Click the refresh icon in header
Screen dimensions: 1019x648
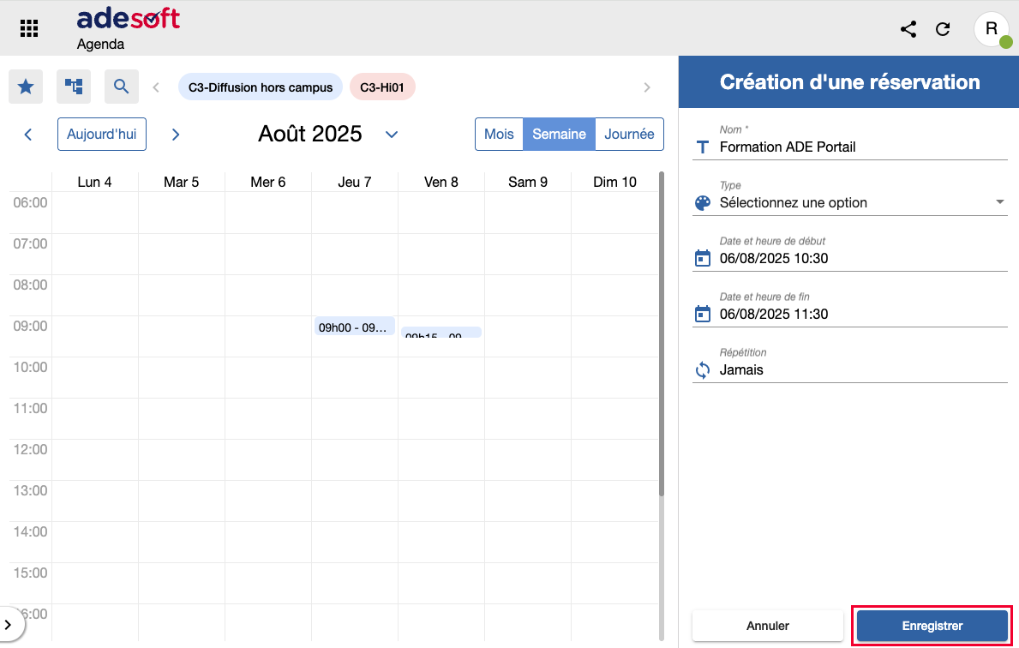943,29
